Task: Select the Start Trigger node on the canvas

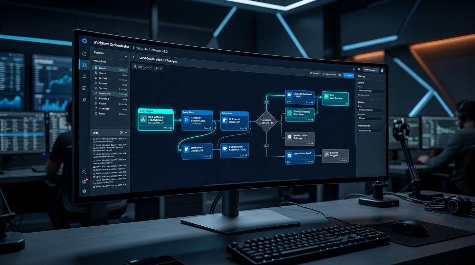Action: [x=156, y=120]
